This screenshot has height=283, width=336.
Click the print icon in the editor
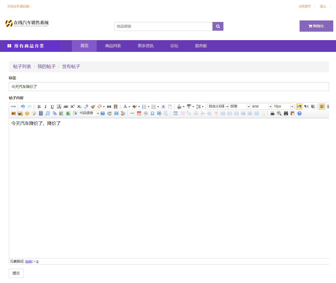272,113
